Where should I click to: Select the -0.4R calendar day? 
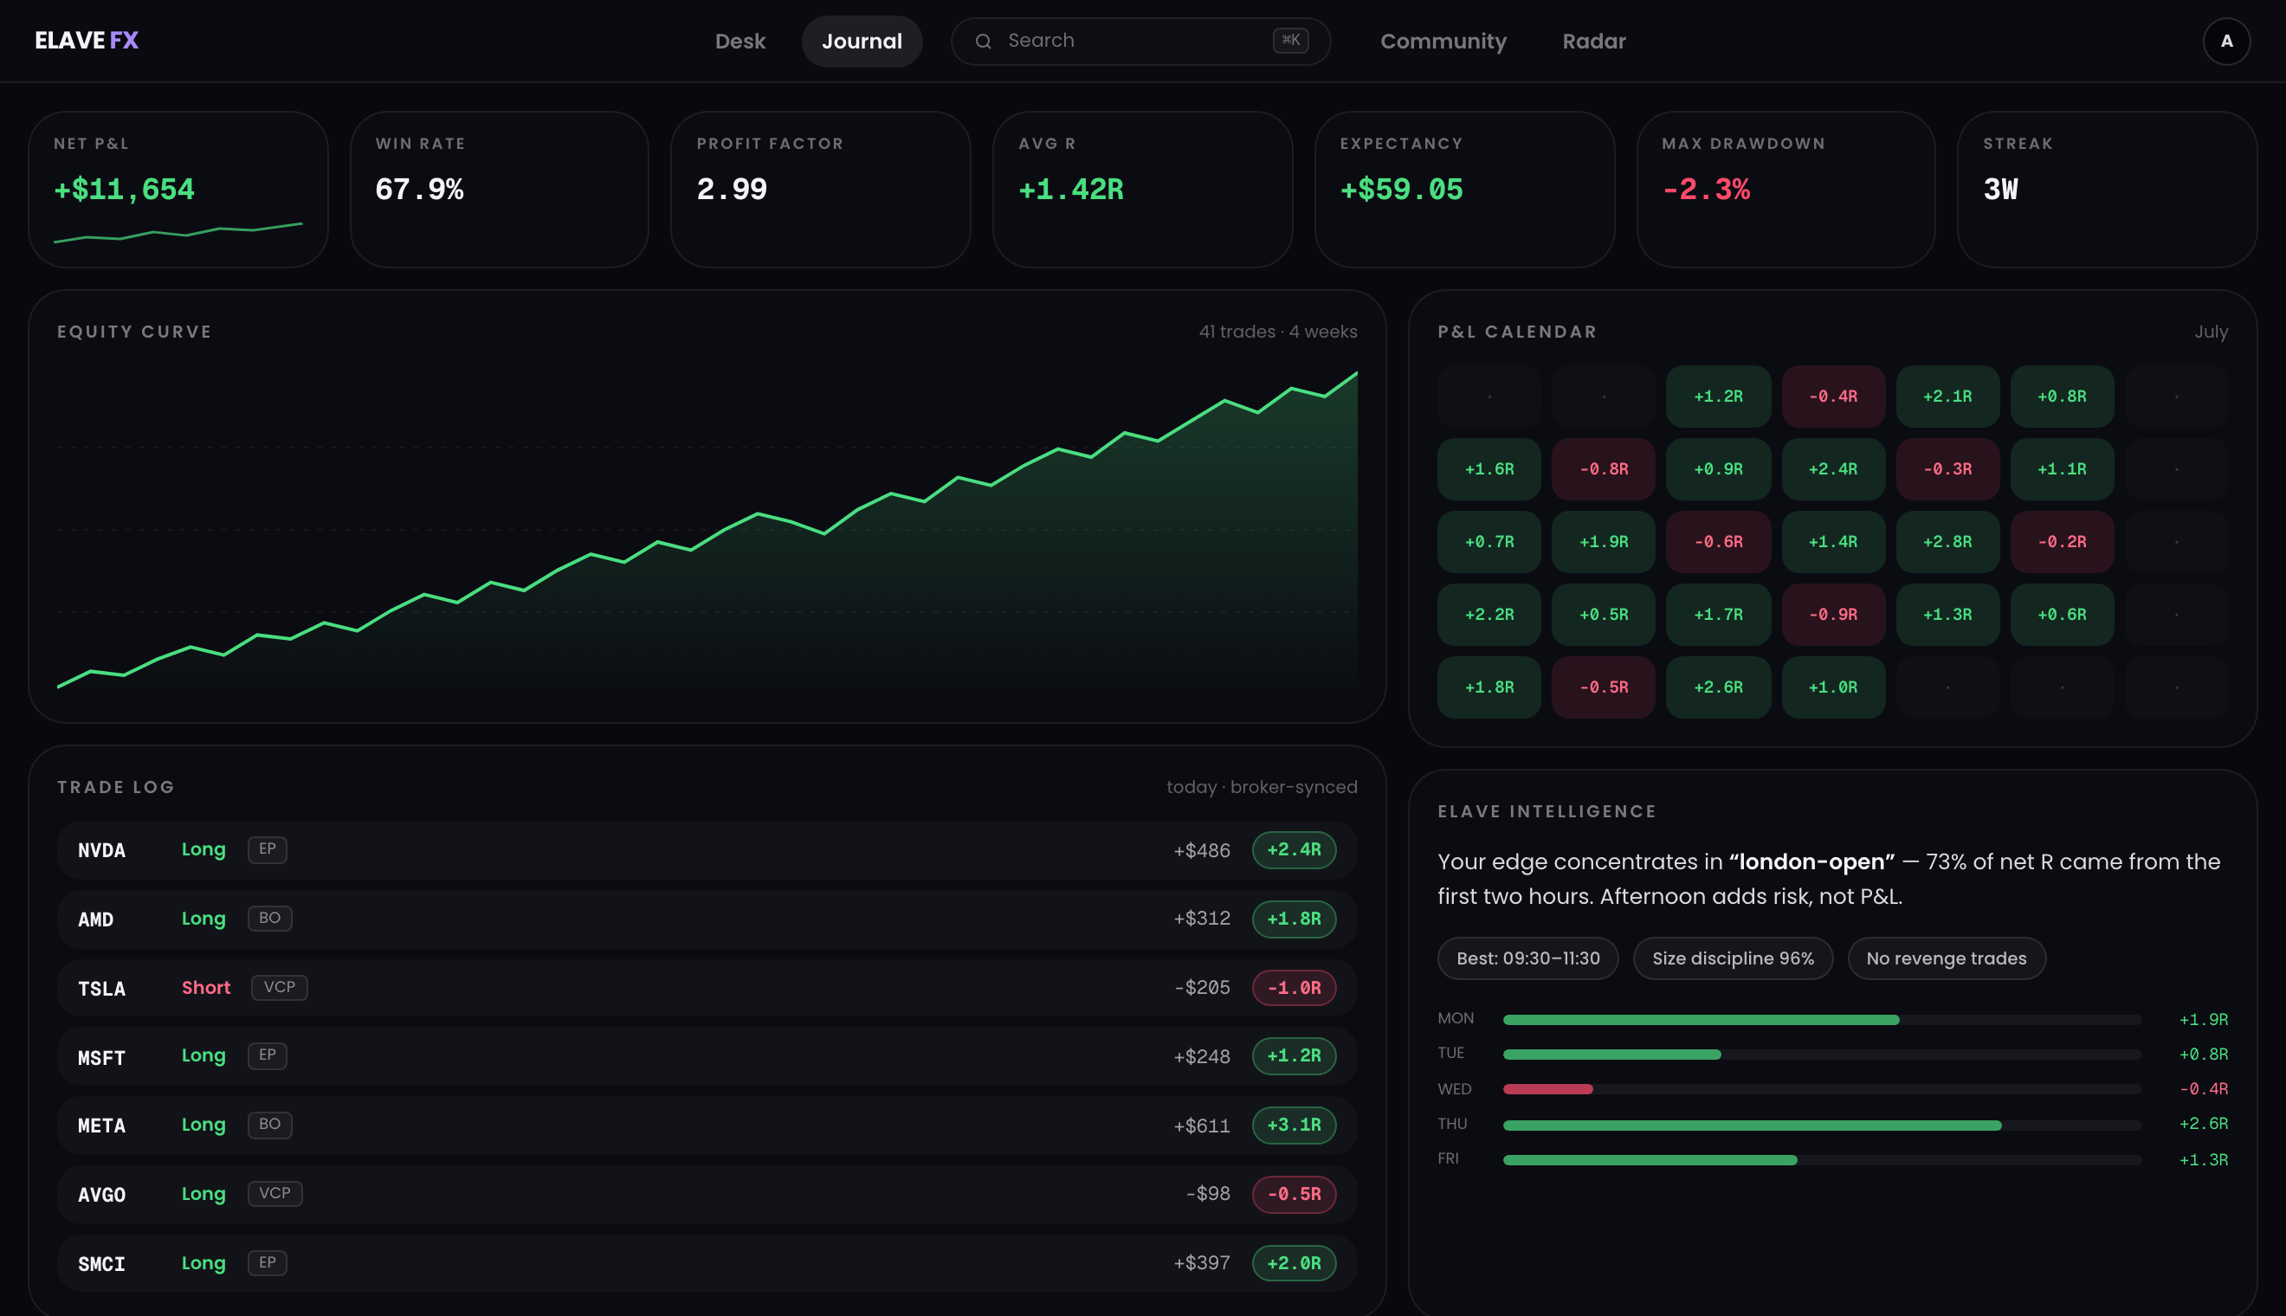(x=1832, y=396)
